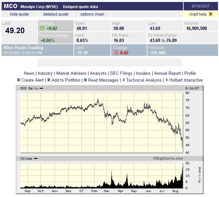Open Read Messages link
The width and height of the screenshot is (219, 197).
103,80
